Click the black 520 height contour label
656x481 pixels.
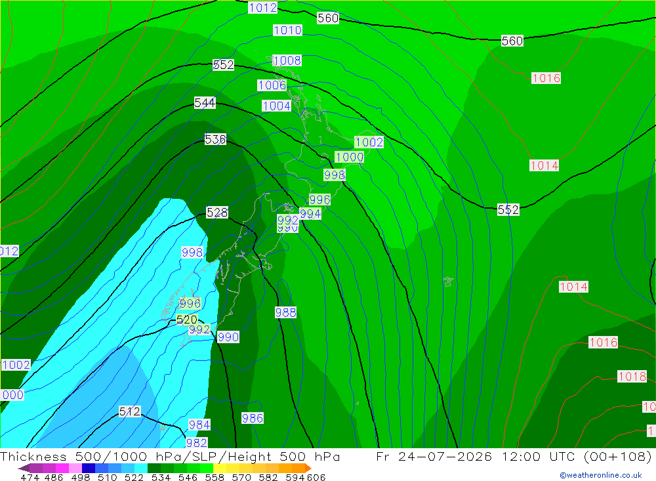point(186,320)
